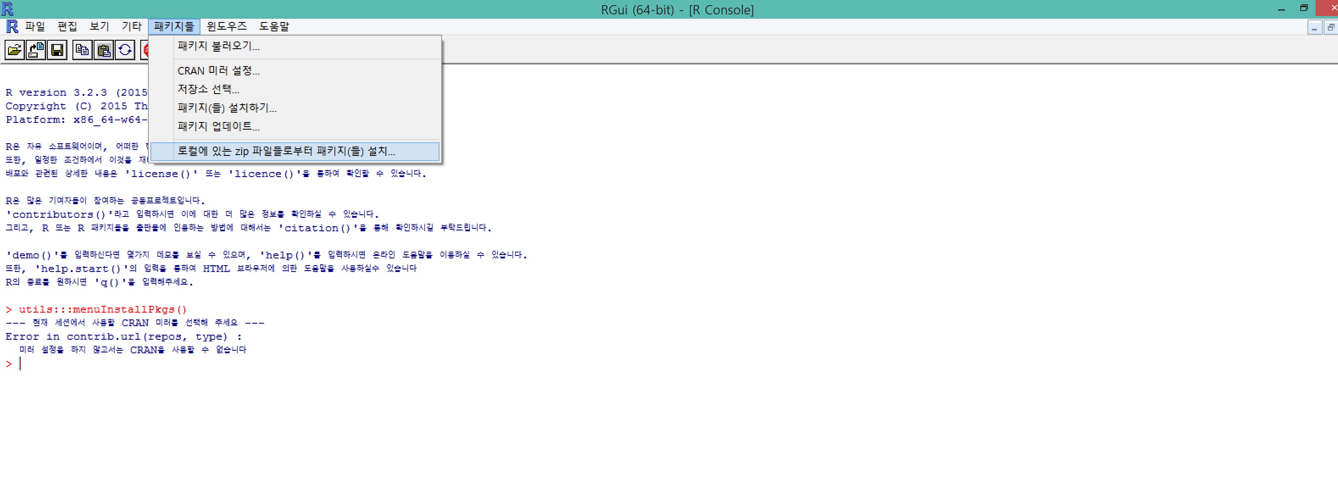The image size is (1338, 477).
Task: Click the line mentioning 'demo()' and 'help()'
Action: tap(267, 255)
